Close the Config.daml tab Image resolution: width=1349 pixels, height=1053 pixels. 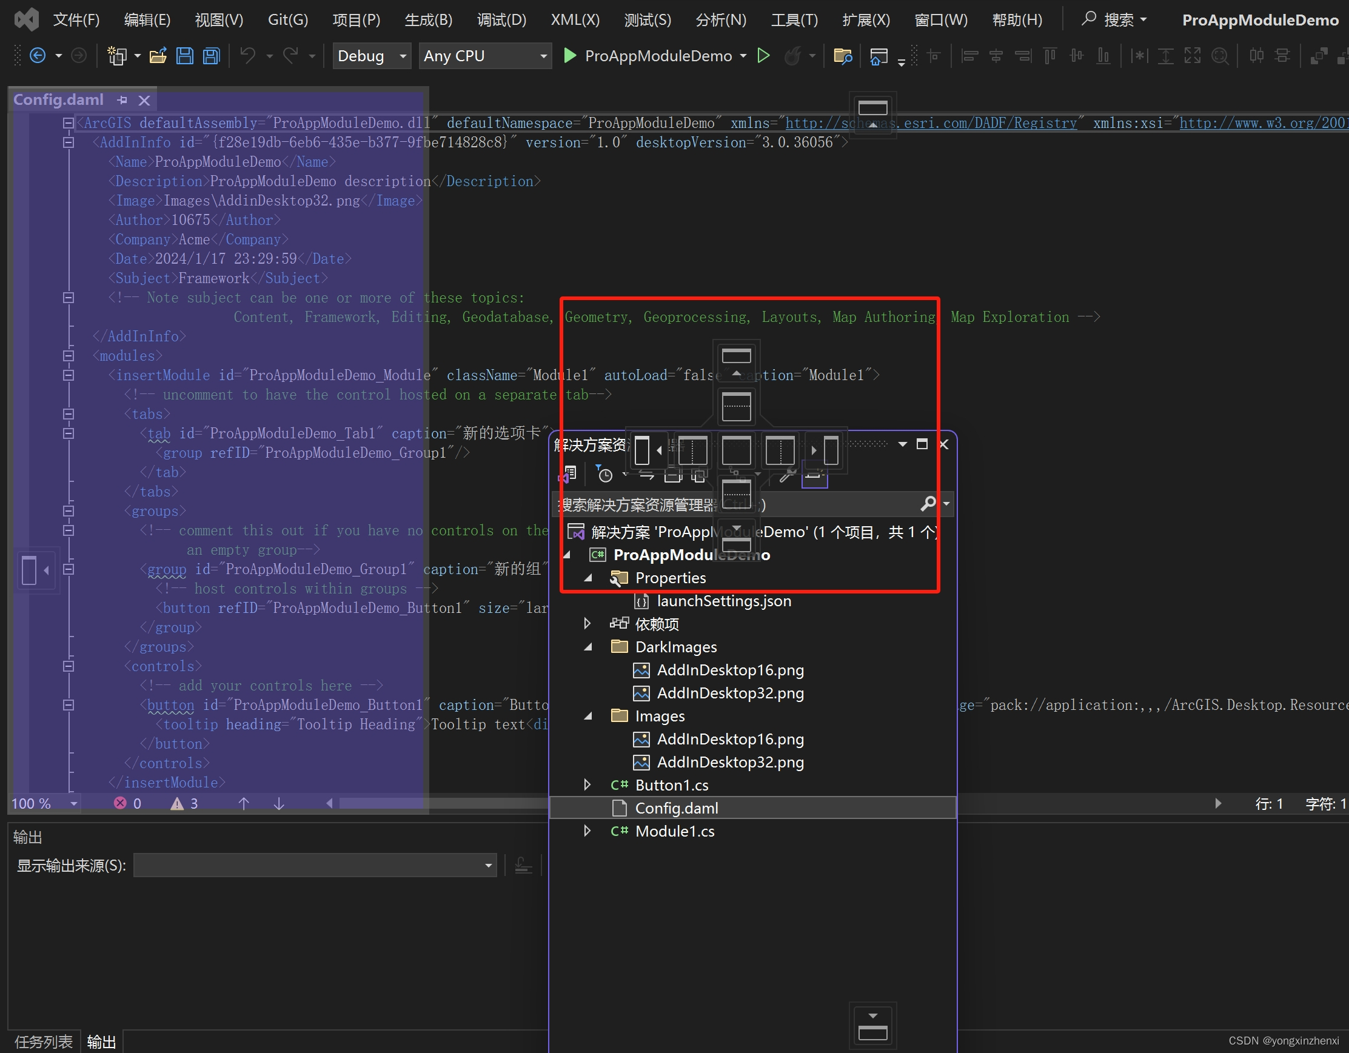144,100
